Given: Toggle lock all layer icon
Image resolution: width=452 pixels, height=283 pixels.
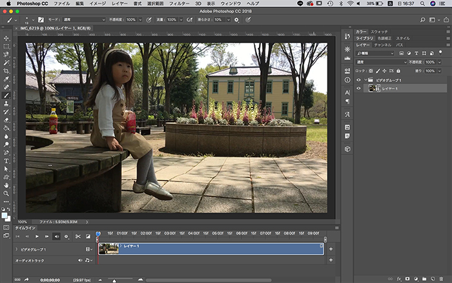Looking at the screenshot, I should click(x=398, y=70).
